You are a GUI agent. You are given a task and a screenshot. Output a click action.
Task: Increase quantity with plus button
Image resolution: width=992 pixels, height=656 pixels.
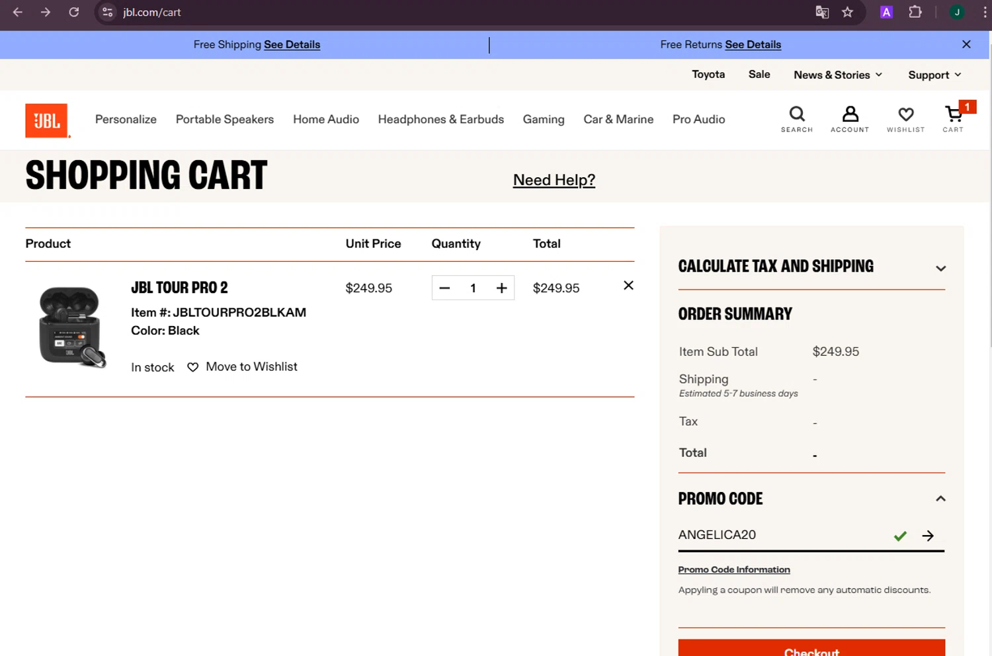(501, 288)
